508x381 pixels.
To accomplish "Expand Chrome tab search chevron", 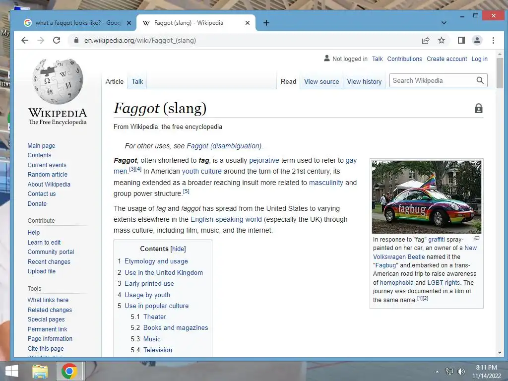I will pos(444,23).
